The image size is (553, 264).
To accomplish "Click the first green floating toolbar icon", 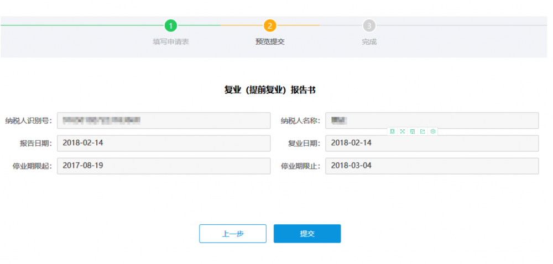I will 392,131.
